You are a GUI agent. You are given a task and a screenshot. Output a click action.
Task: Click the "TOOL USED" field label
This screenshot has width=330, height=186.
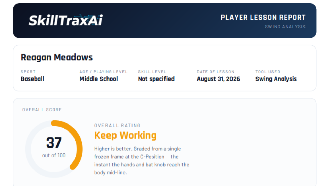click(268, 72)
